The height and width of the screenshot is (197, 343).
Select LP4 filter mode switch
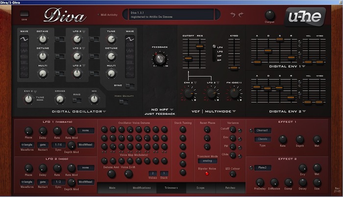(x=214, y=47)
